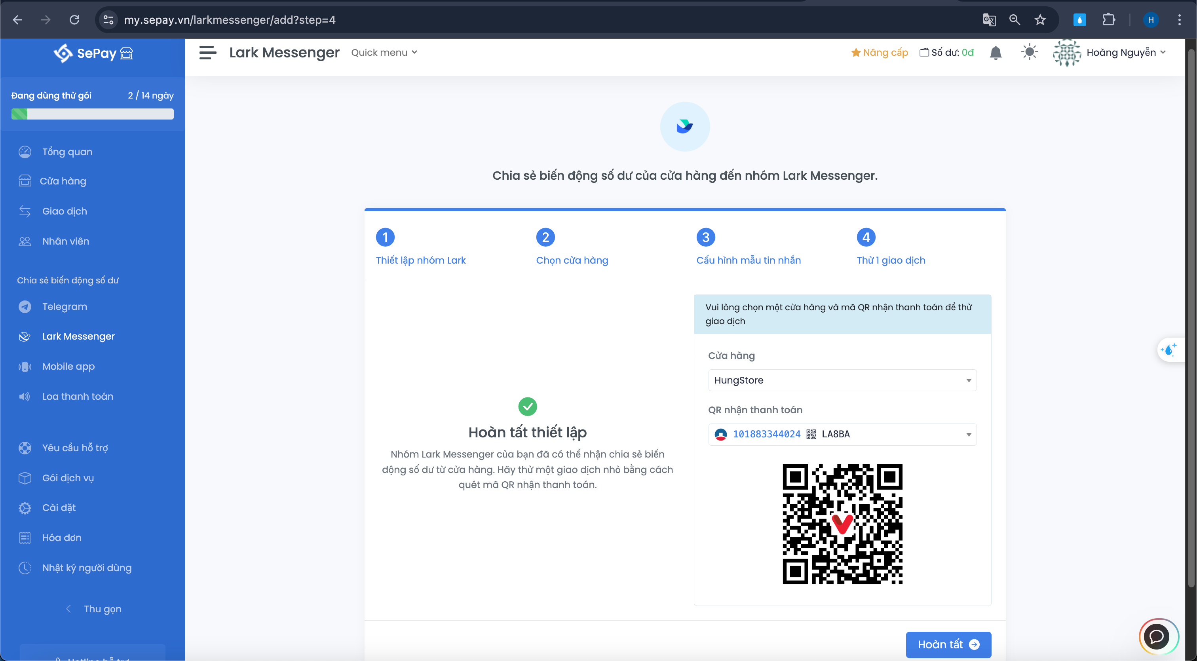
Task: Collapse sidebar with Thu gọn
Action: 93,609
